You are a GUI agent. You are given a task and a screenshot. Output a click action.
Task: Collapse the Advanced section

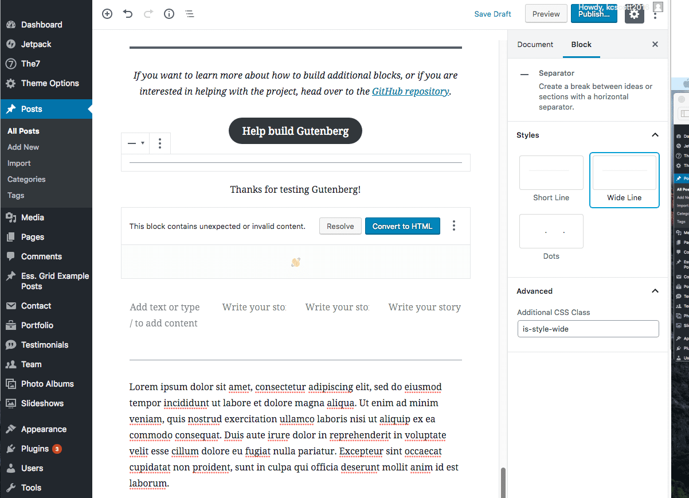655,291
